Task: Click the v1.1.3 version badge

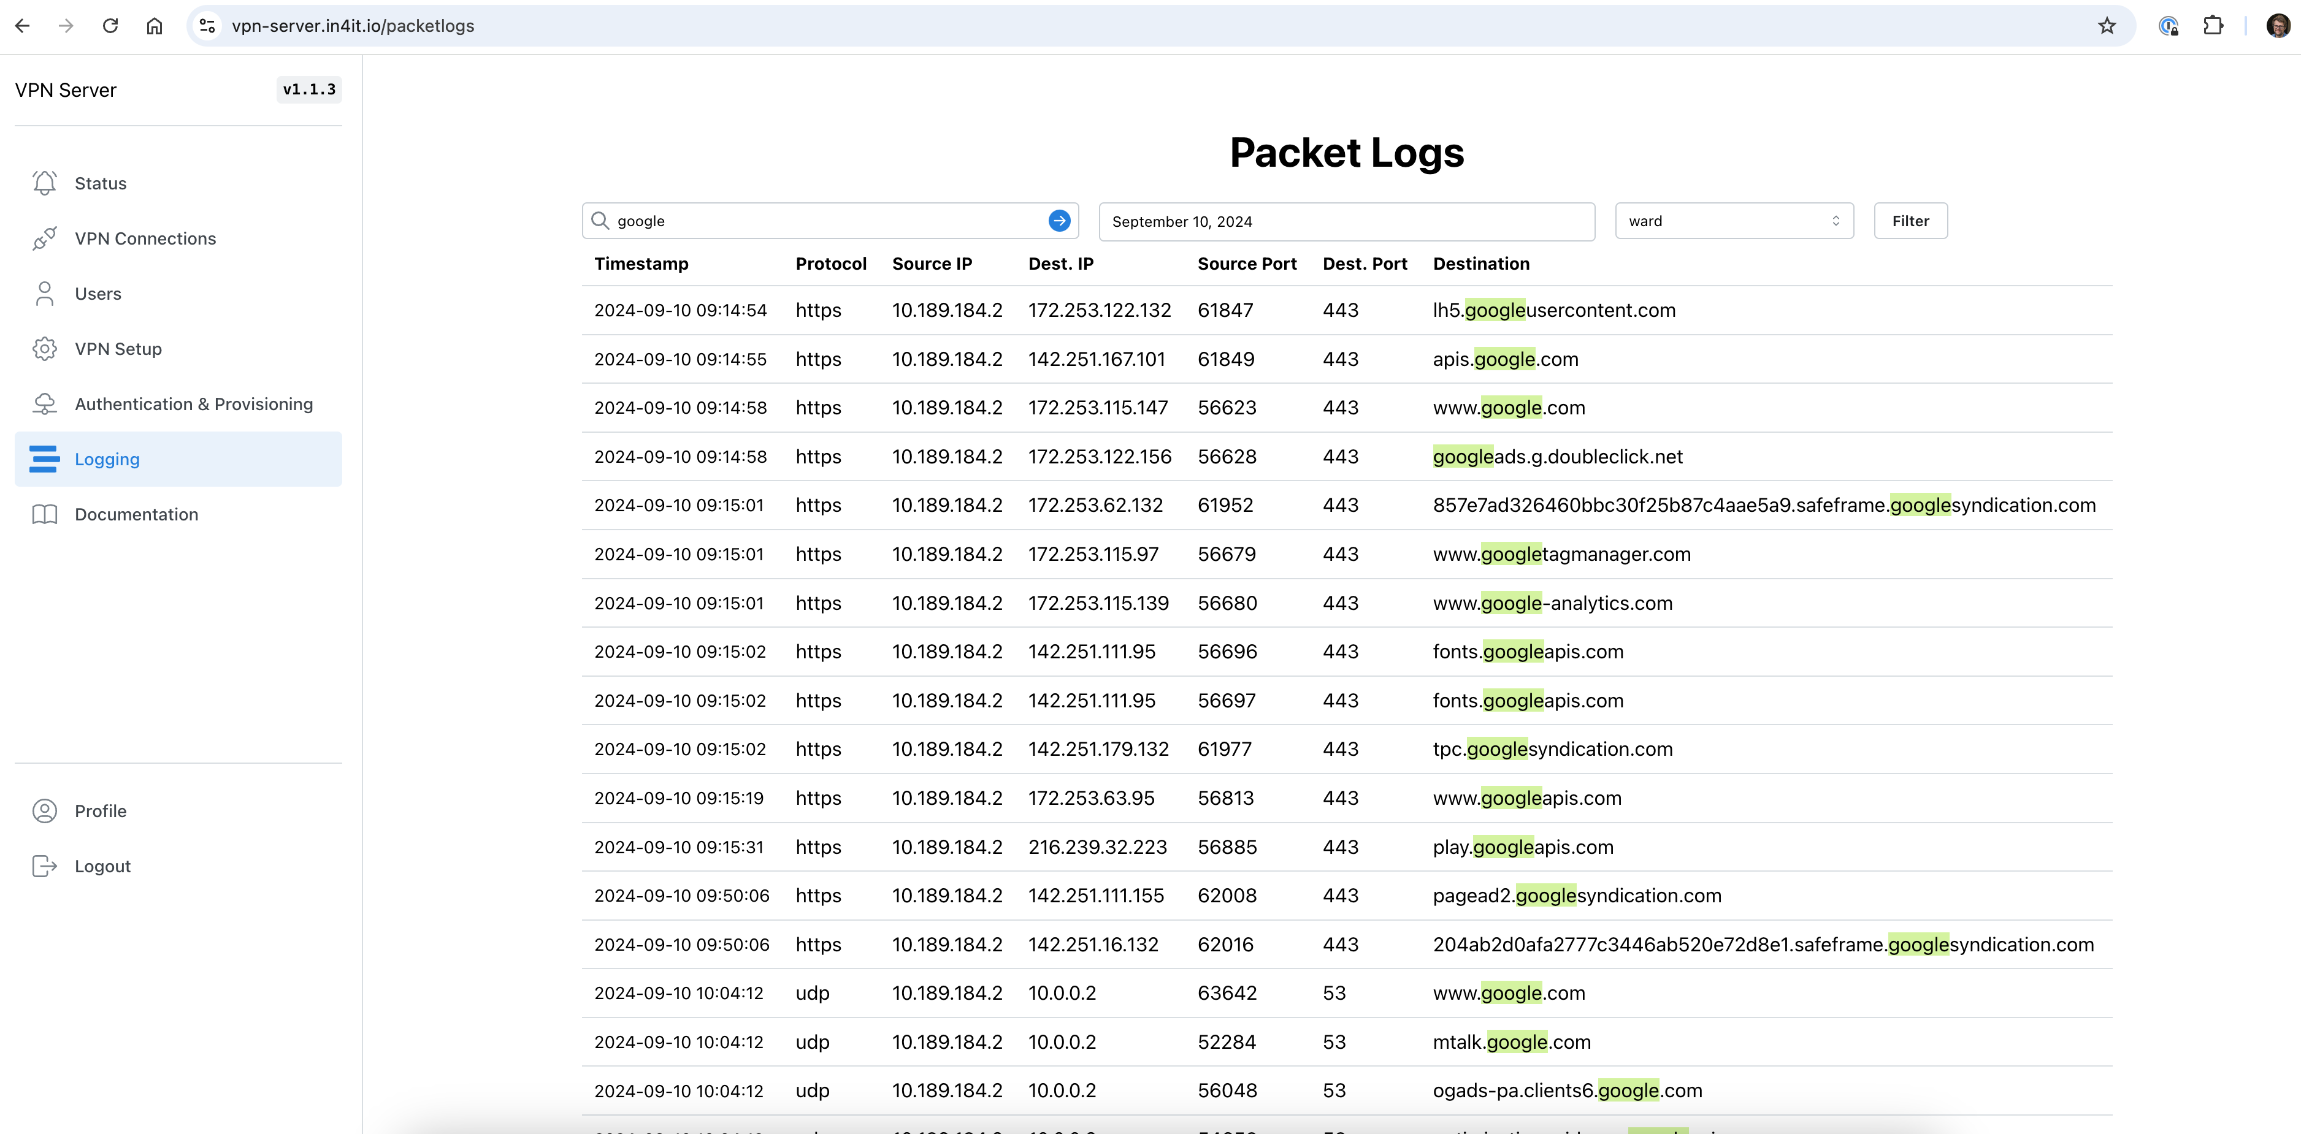Action: click(308, 89)
